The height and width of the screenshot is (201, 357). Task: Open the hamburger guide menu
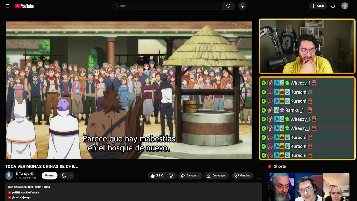pos(7,6)
